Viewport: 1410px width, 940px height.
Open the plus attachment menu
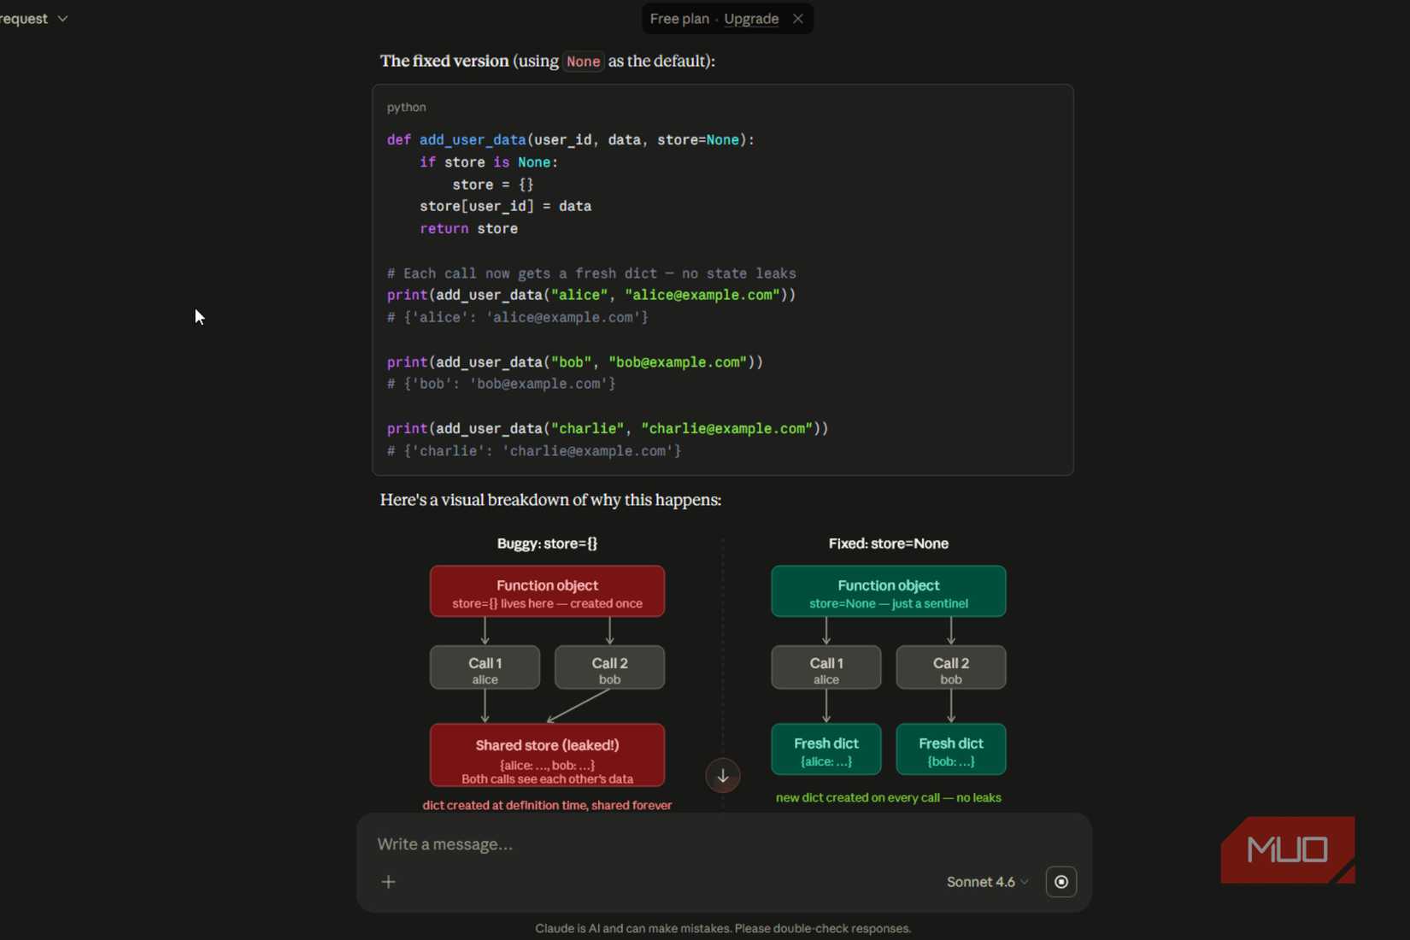[x=389, y=882]
